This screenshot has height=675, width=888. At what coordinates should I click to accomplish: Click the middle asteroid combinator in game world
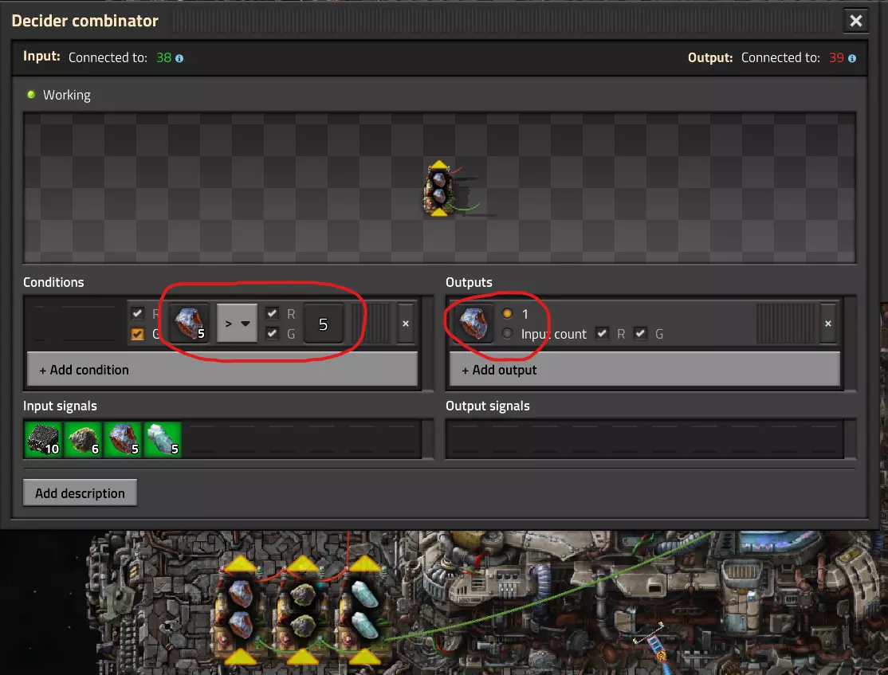[x=302, y=610]
